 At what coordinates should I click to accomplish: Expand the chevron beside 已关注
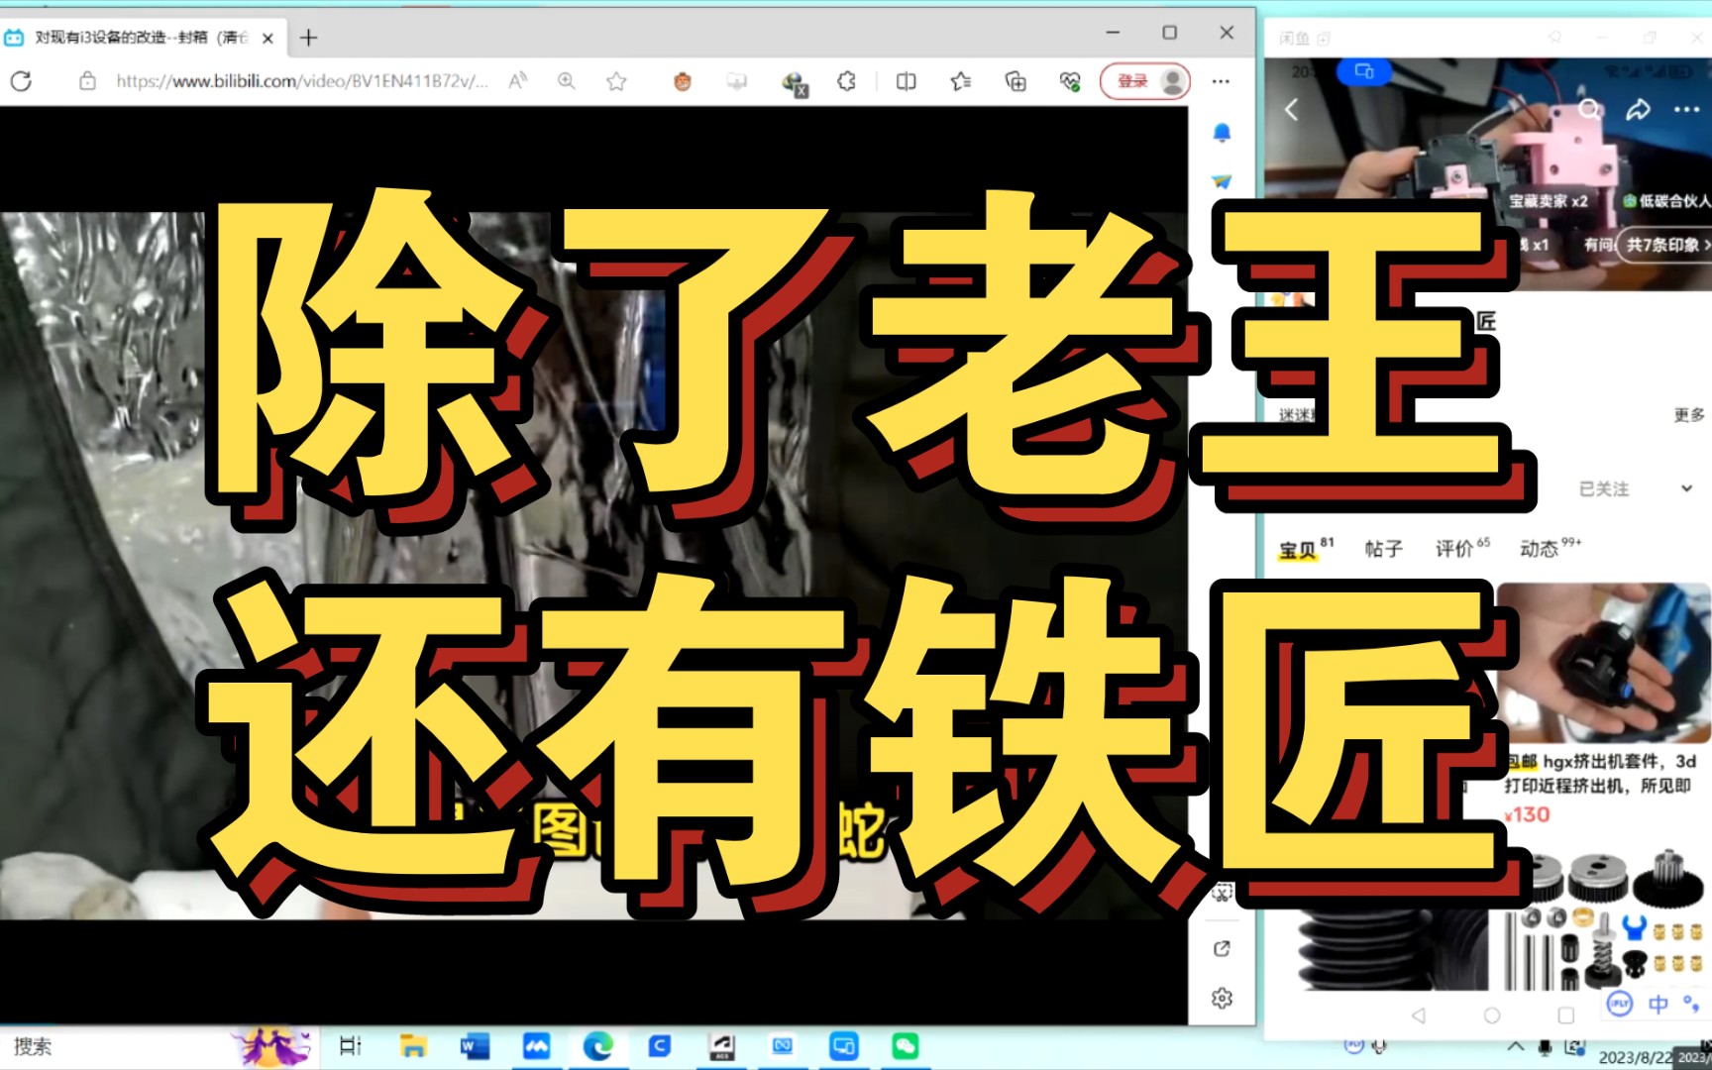tap(1686, 488)
